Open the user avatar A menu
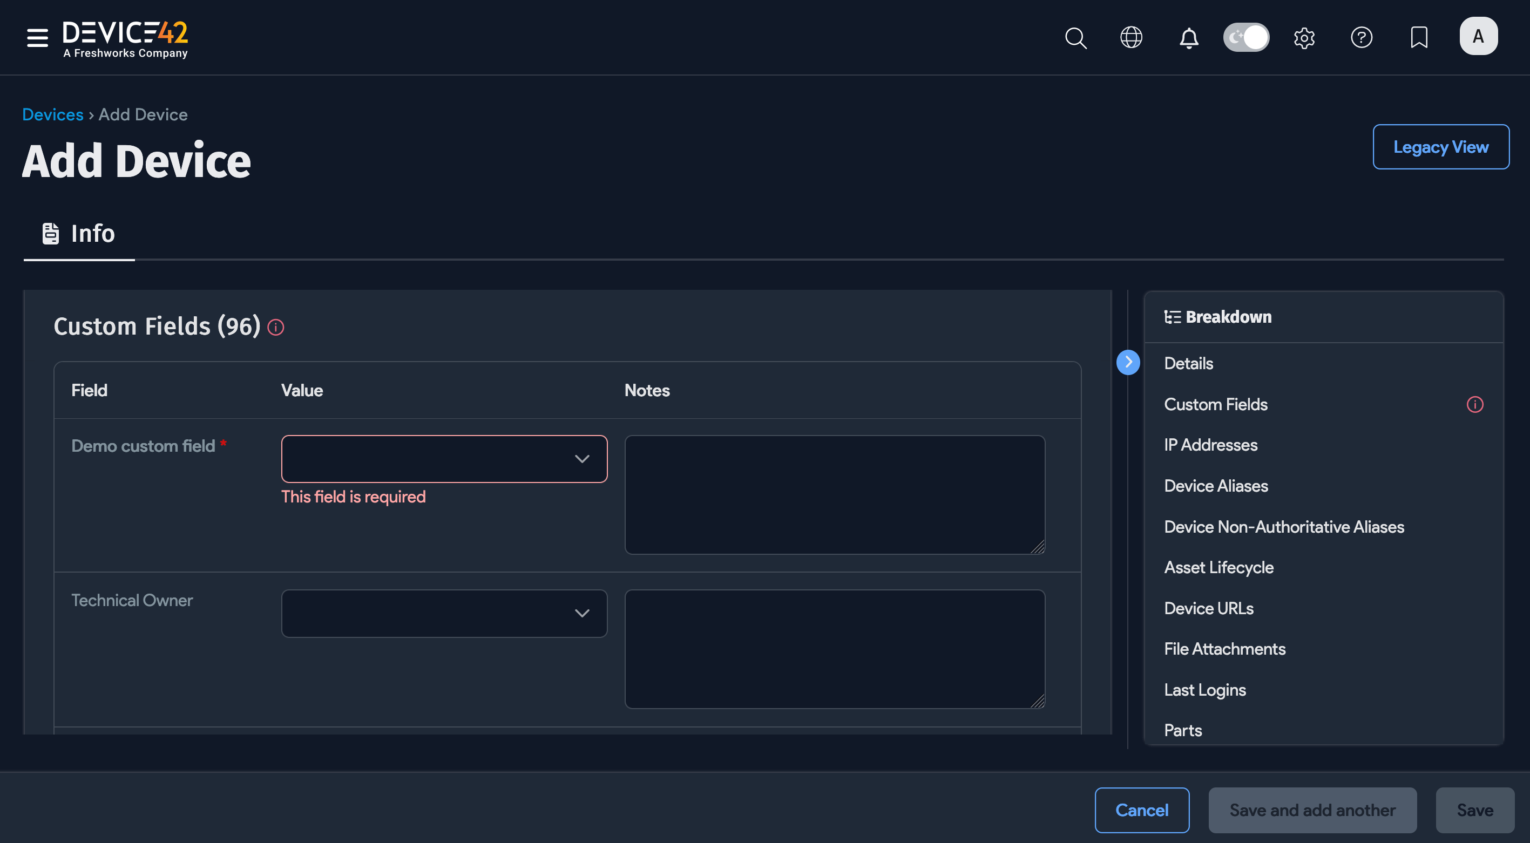Image resolution: width=1530 pixels, height=843 pixels. click(x=1478, y=36)
